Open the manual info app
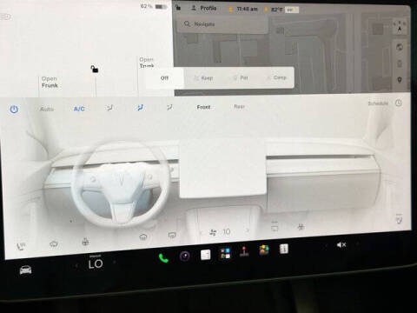Viewport: 417px width, 313px height. coord(284,249)
